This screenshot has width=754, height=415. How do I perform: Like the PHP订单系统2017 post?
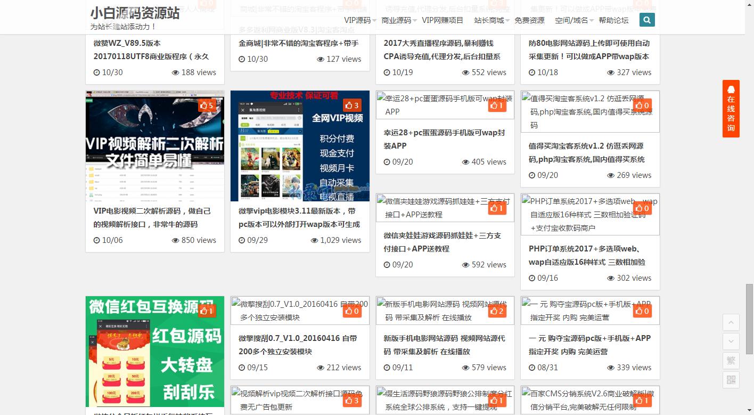642,208
